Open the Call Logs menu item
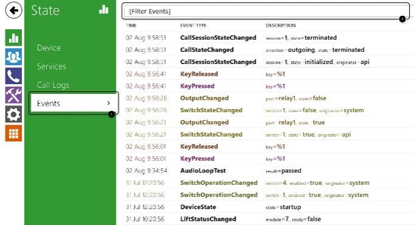The image size is (414, 225). pos(53,85)
